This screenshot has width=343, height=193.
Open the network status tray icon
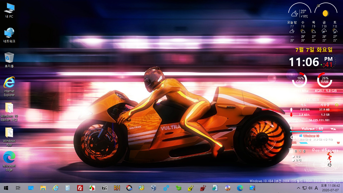click(x=304, y=188)
